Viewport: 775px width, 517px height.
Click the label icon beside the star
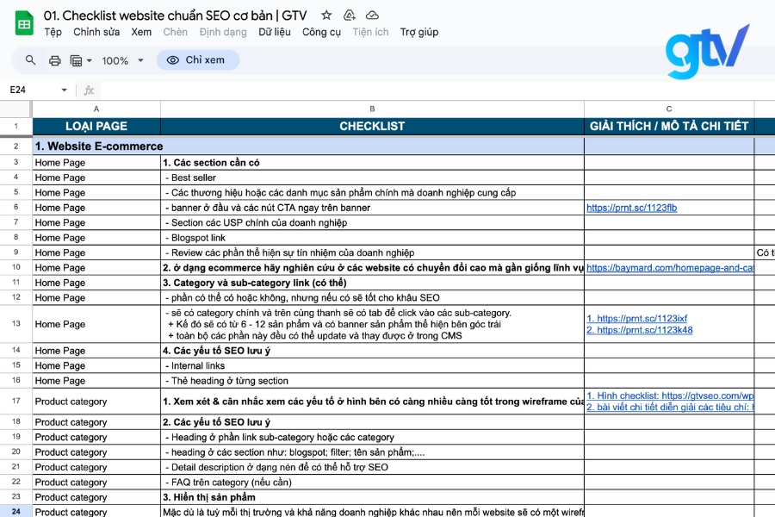349,15
